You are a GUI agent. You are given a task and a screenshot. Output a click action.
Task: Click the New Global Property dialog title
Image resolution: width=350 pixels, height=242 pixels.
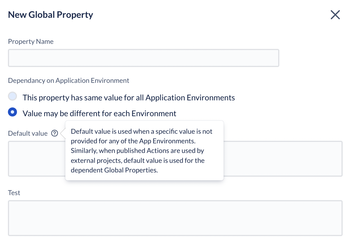(x=50, y=14)
